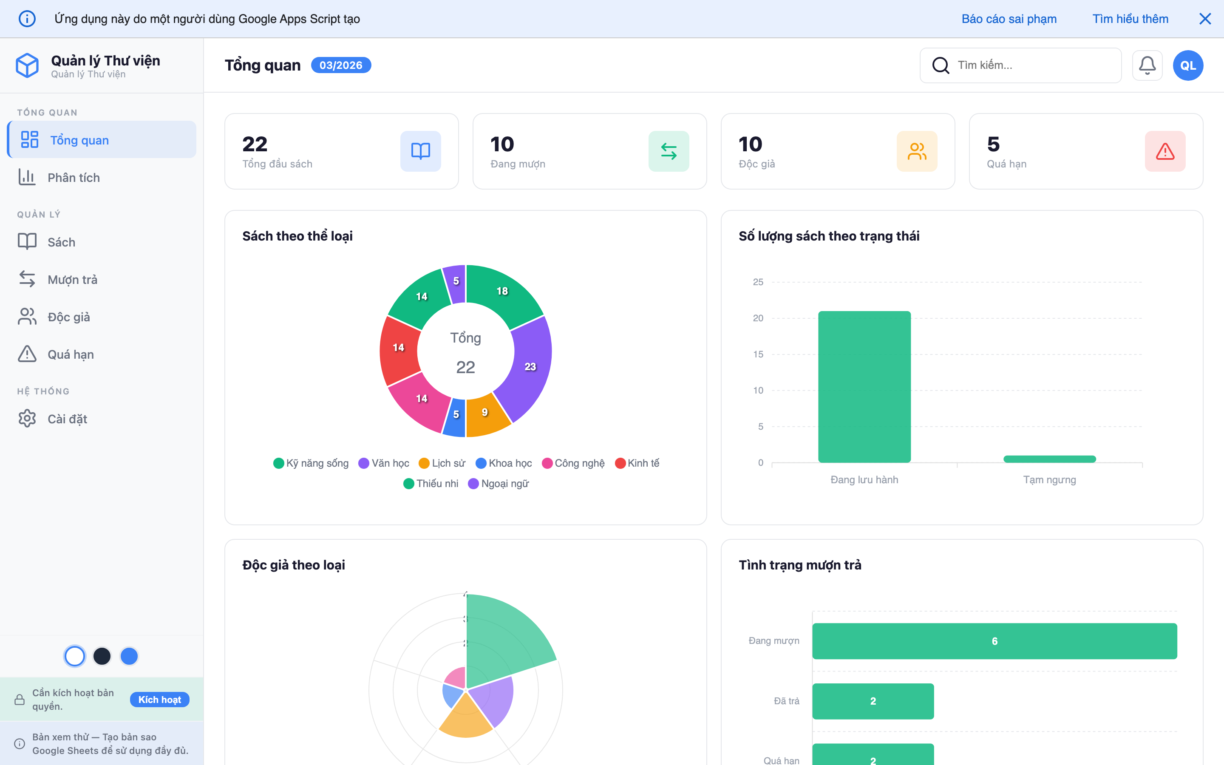Screen dimensions: 1224x765
Task: Click the swap arrows icon on Đang mượn card
Action: tap(668, 151)
